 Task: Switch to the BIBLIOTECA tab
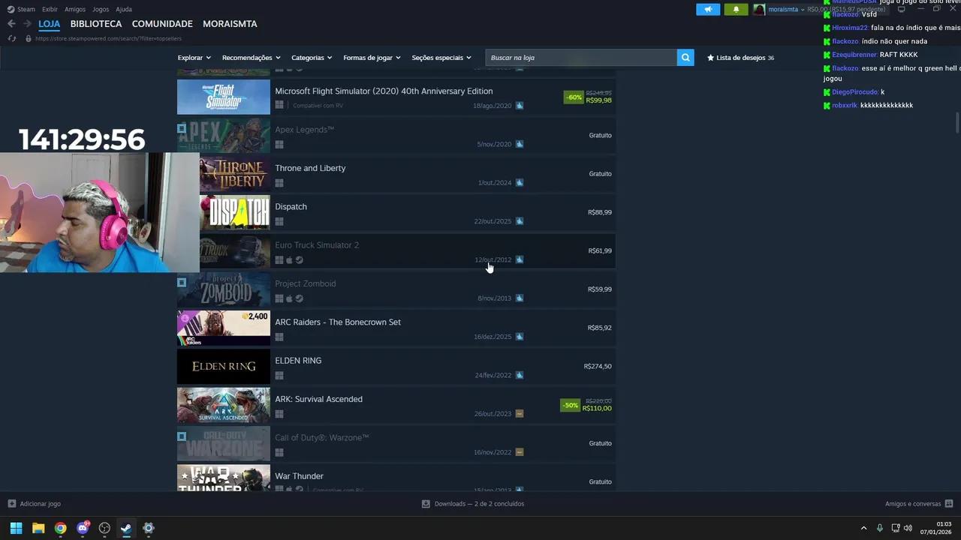pyautogui.click(x=96, y=24)
